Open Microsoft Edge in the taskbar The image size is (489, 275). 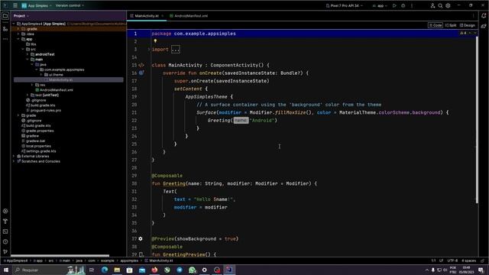click(x=105, y=270)
